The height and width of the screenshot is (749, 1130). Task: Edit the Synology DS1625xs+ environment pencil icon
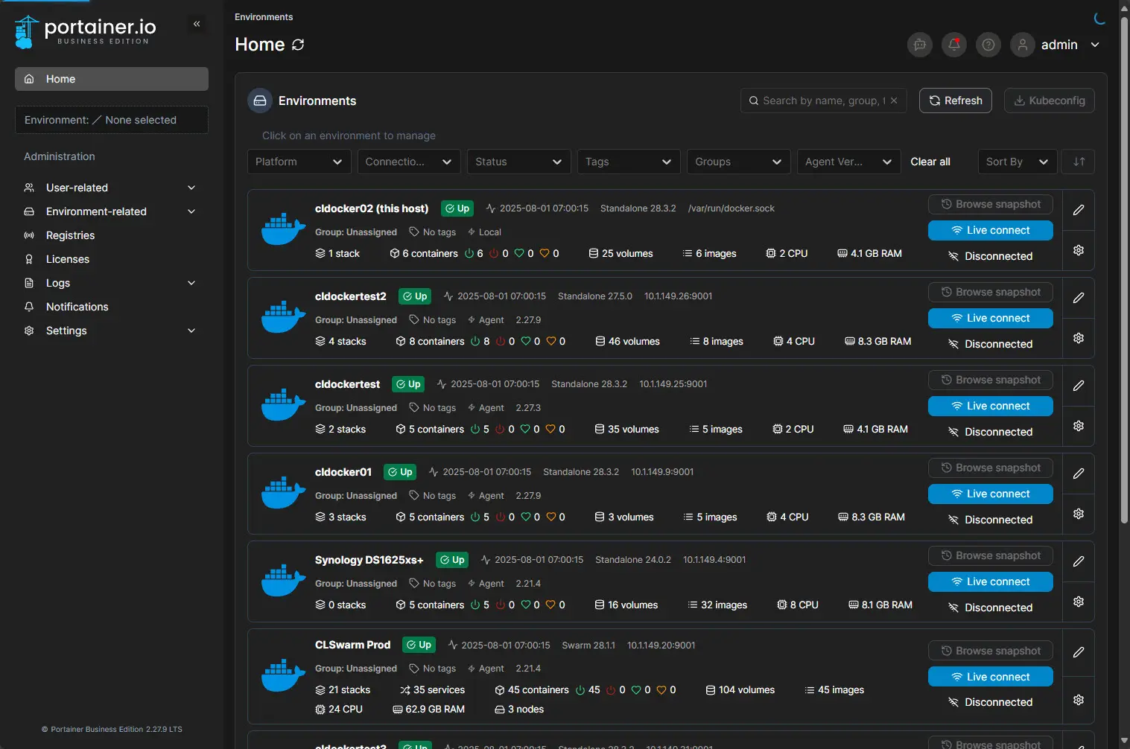pyautogui.click(x=1079, y=561)
